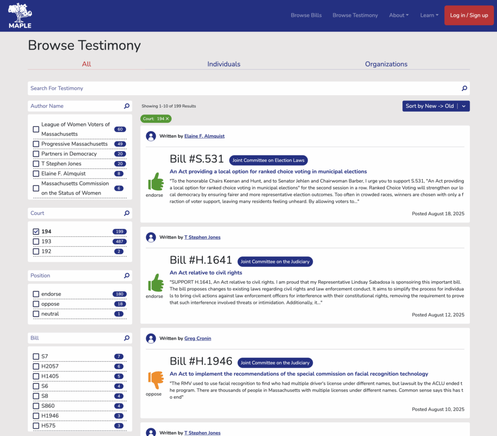Click the Court filter search magnifier icon
The width and height of the screenshot is (497, 436).
[x=127, y=213]
